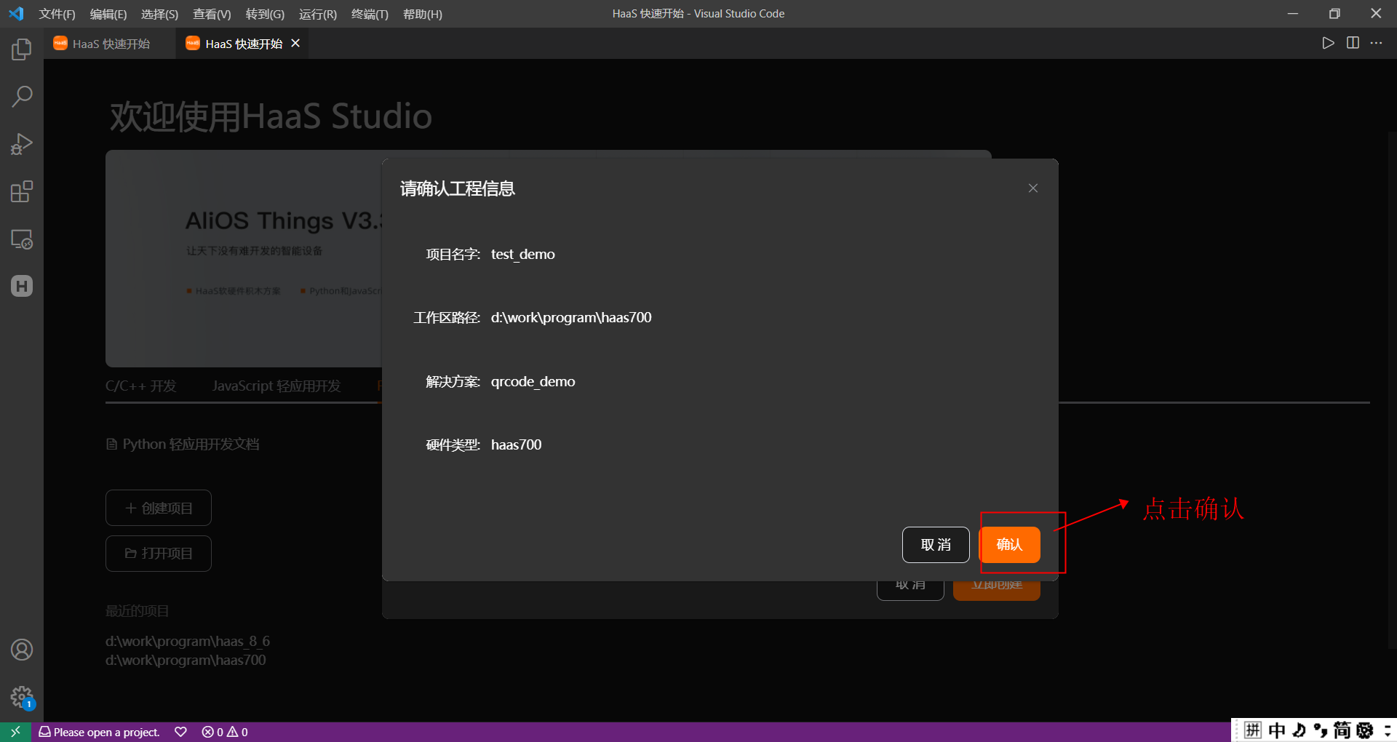Viewport: 1397px width, 742px height.
Task: Close the confirm project info dialog
Action: click(1032, 188)
